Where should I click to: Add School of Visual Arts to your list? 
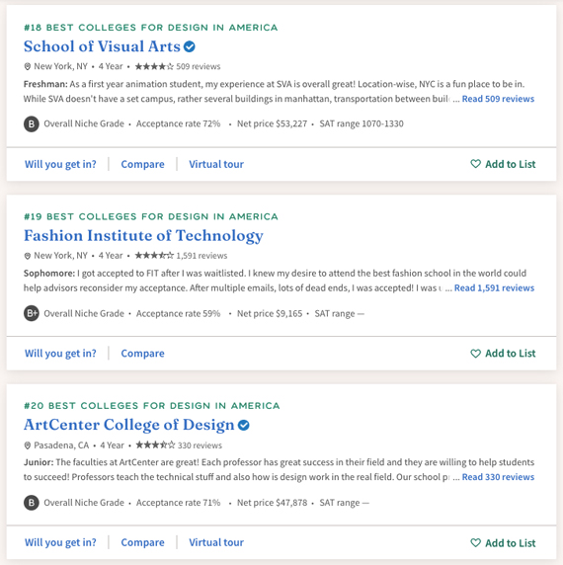[503, 164]
